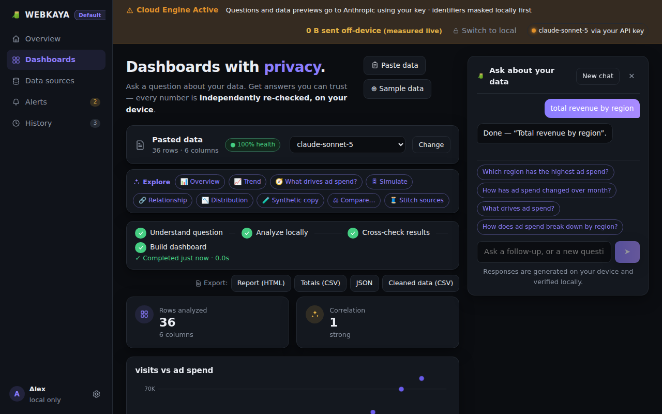Start a New chat
This screenshot has height=414, width=662.
pos(598,76)
